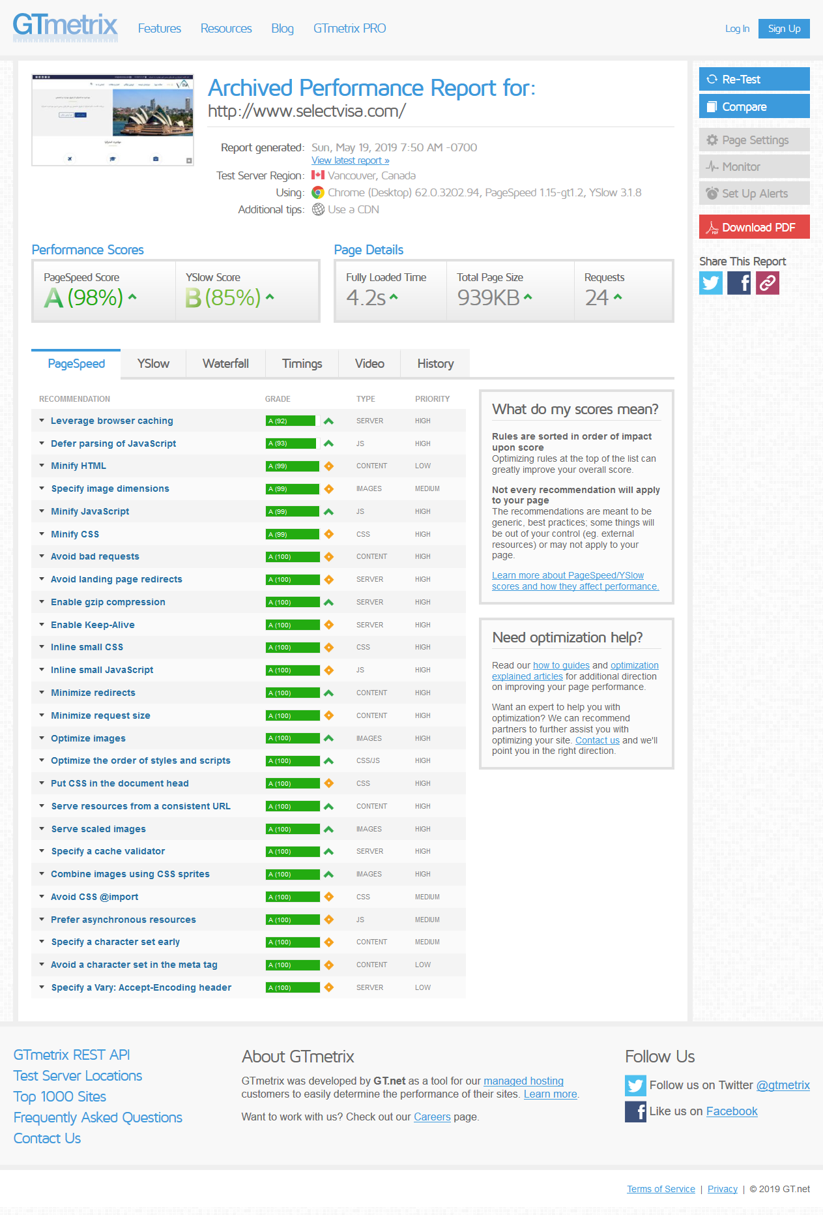823x1215 pixels.
Task: Click the arrow beside Total Page Size 939KB
Action: pos(528,297)
